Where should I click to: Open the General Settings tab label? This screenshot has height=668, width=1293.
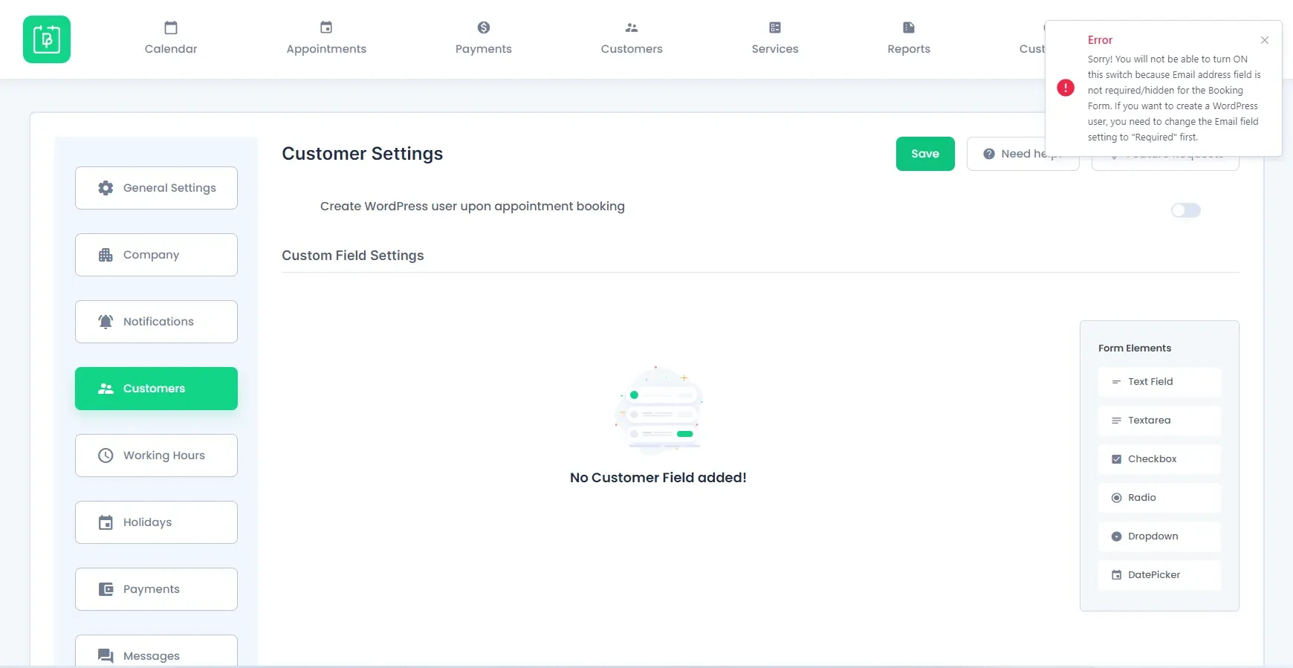click(x=169, y=188)
